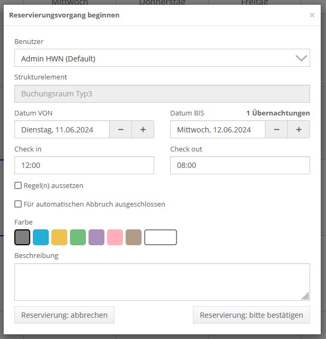Select the gray color swatch
Viewport: 326px width, 339px height.
(x=22, y=237)
